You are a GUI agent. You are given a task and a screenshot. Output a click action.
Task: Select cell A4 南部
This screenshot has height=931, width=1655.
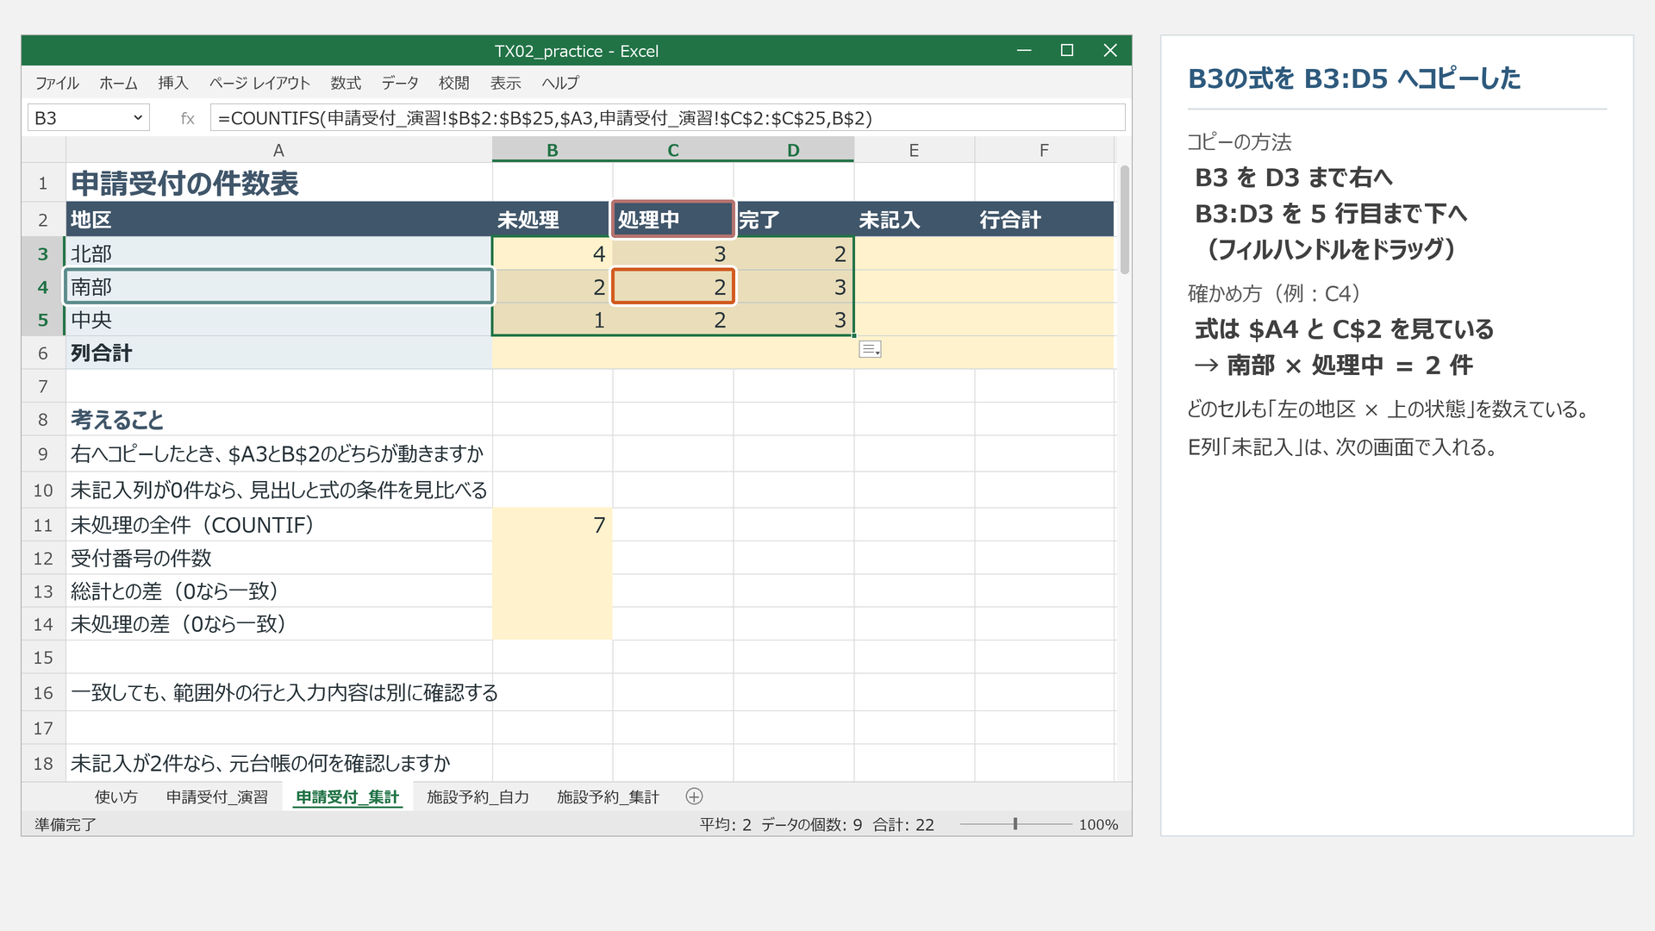coord(278,287)
